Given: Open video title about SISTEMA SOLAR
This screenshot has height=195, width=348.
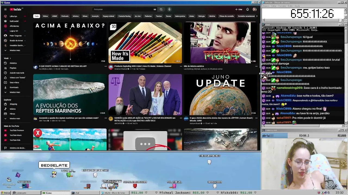Looking at the screenshot, I should click(x=63, y=66).
